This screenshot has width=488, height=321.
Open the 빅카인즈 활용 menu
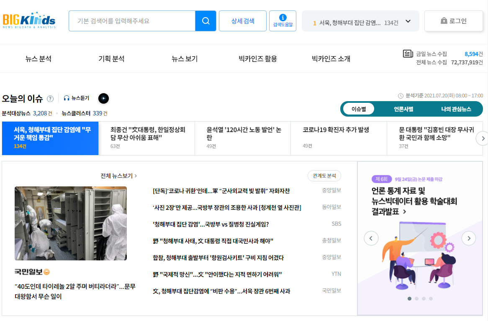pyautogui.click(x=258, y=59)
